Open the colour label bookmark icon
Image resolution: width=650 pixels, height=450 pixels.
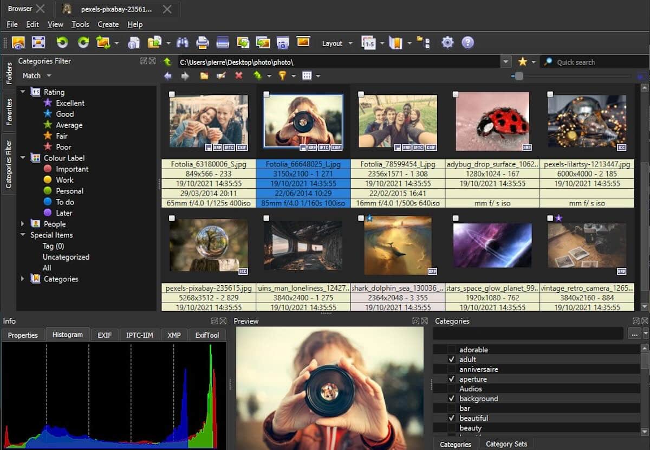(396, 43)
